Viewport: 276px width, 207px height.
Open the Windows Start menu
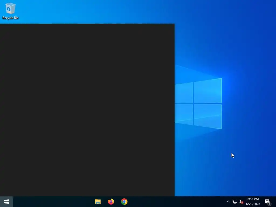click(6, 202)
